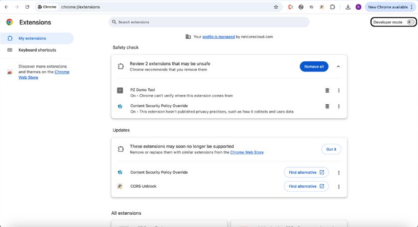The image size is (418, 227).
Task: Open more options for CORS Unblock in Updates
Action: [x=339, y=187]
